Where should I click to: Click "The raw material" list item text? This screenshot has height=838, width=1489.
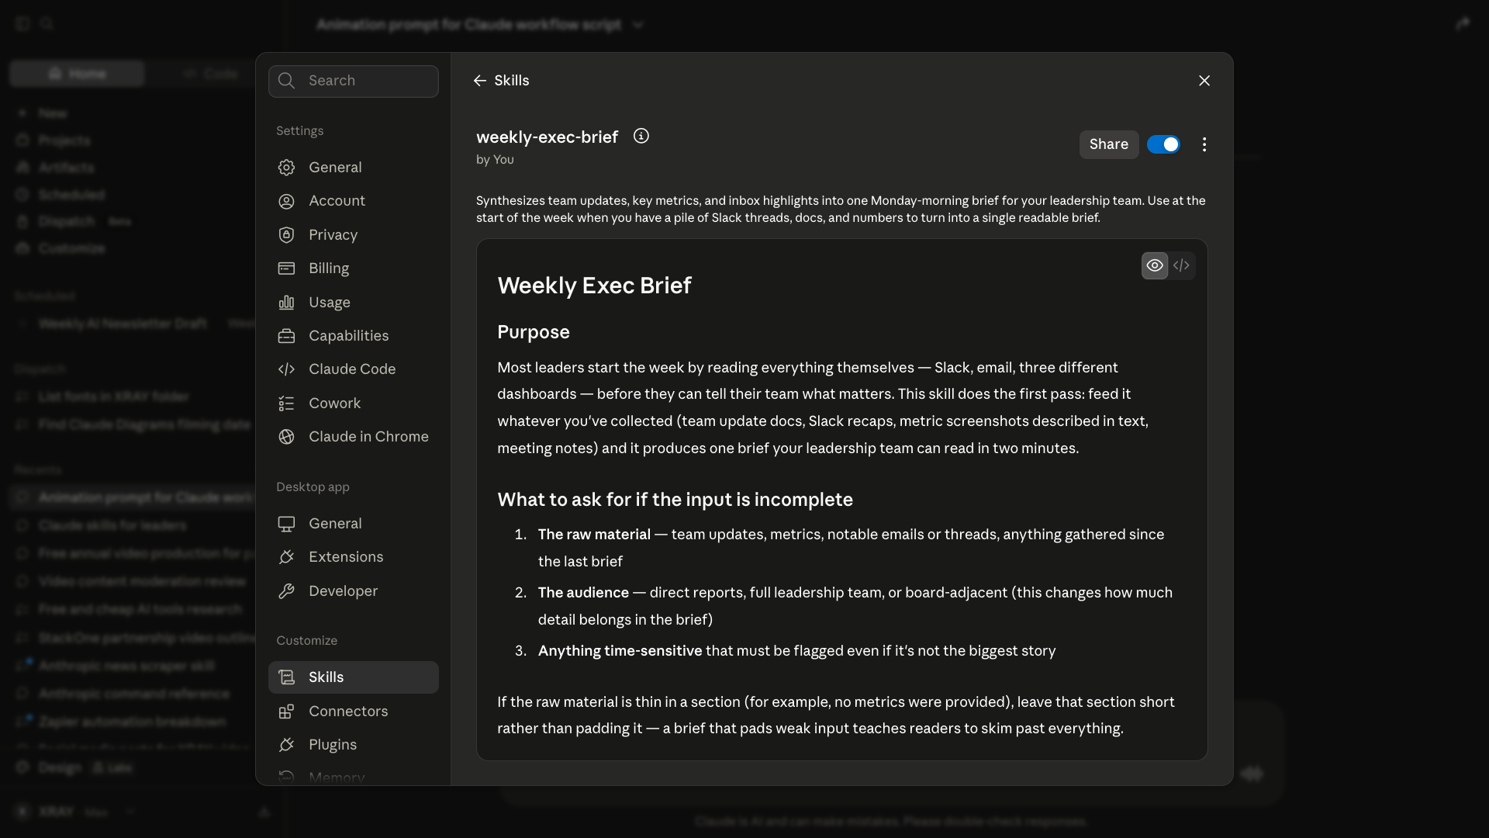click(x=594, y=535)
